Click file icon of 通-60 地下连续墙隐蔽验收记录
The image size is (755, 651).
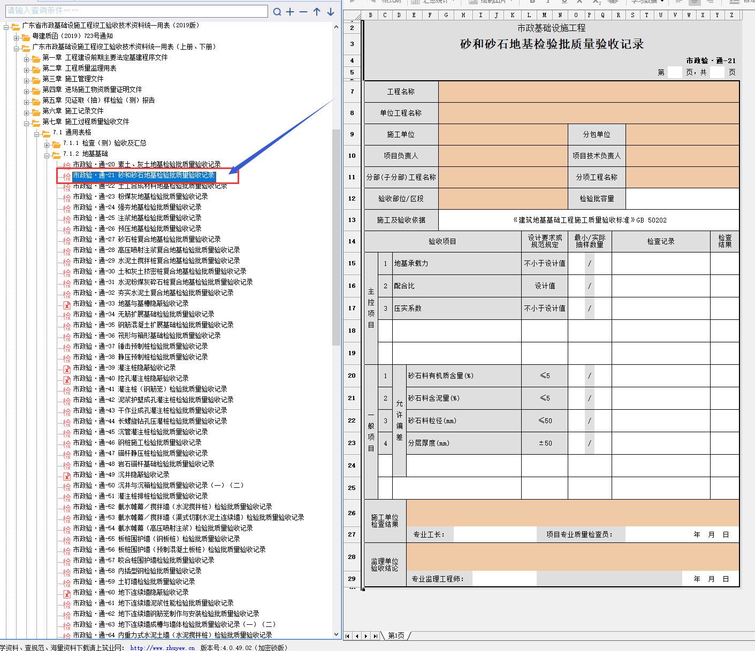67,593
